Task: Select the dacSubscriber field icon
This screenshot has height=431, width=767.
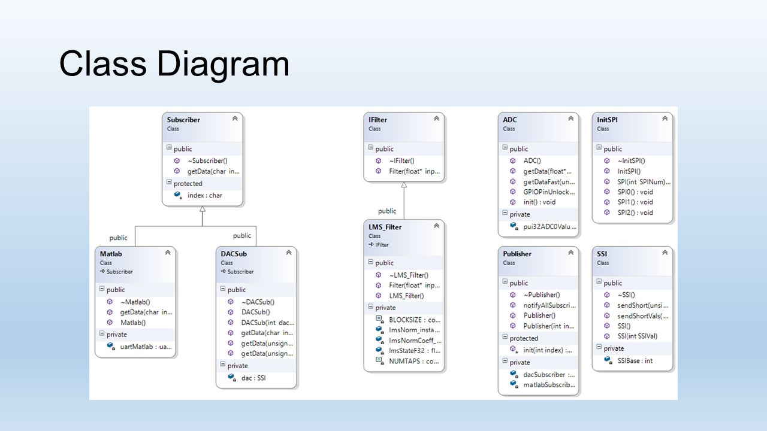Action: pyautogui.click(x=514, y=374)
